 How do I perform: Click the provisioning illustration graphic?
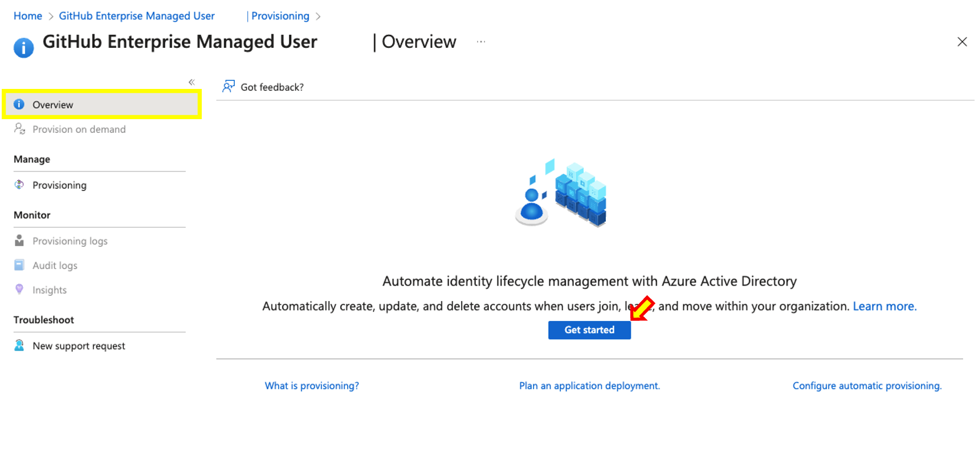tap(561, 193)
